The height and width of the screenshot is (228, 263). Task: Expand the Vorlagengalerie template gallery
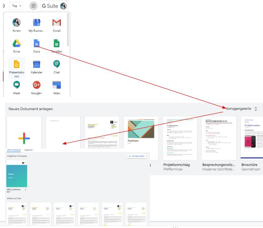point(241,109)
